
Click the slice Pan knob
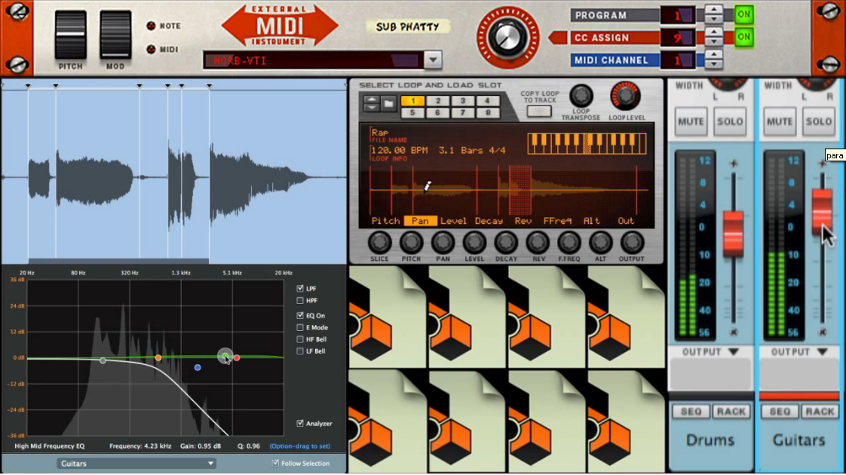443,243
